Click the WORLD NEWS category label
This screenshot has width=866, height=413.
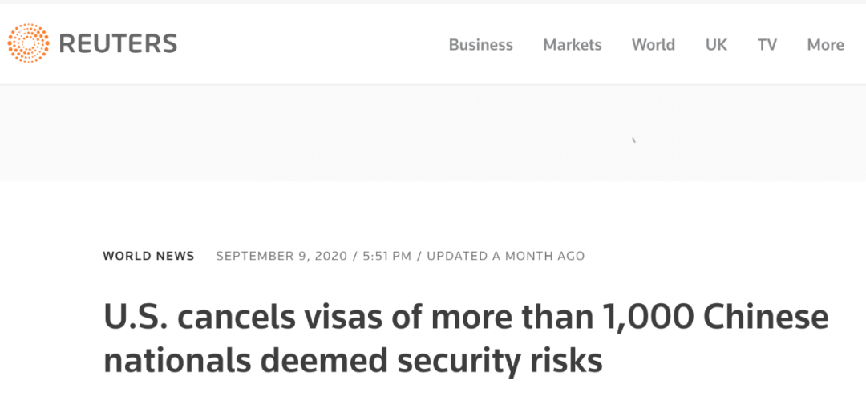pos(148,256)
